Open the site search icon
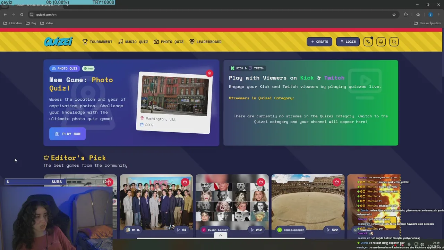This screenshot has width=444, height=250. pyautogui.click(x=394, y=42)
